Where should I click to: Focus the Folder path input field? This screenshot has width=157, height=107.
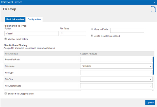[x=32, y=34]
